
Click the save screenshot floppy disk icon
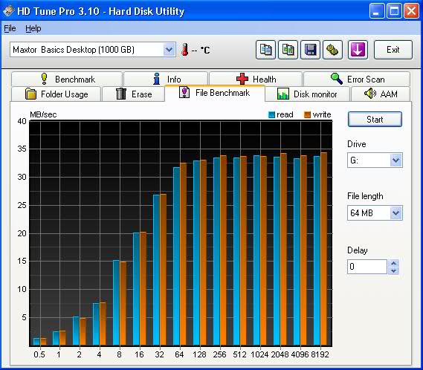310,50
